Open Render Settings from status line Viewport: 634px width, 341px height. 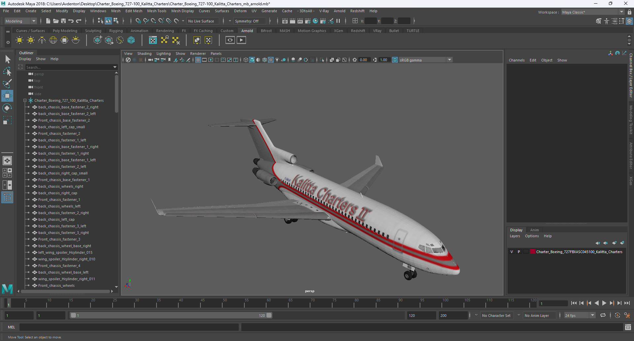click(x=308, y=21)
